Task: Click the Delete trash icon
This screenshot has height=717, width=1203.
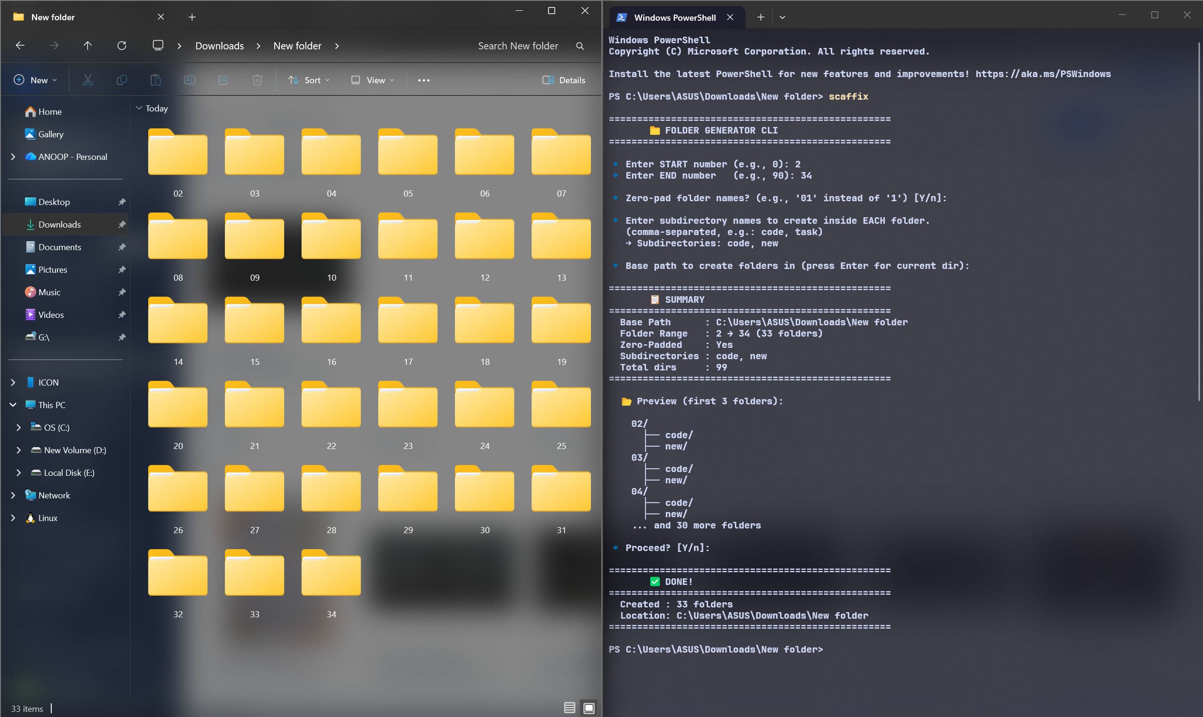Action: tap(257, 80)
